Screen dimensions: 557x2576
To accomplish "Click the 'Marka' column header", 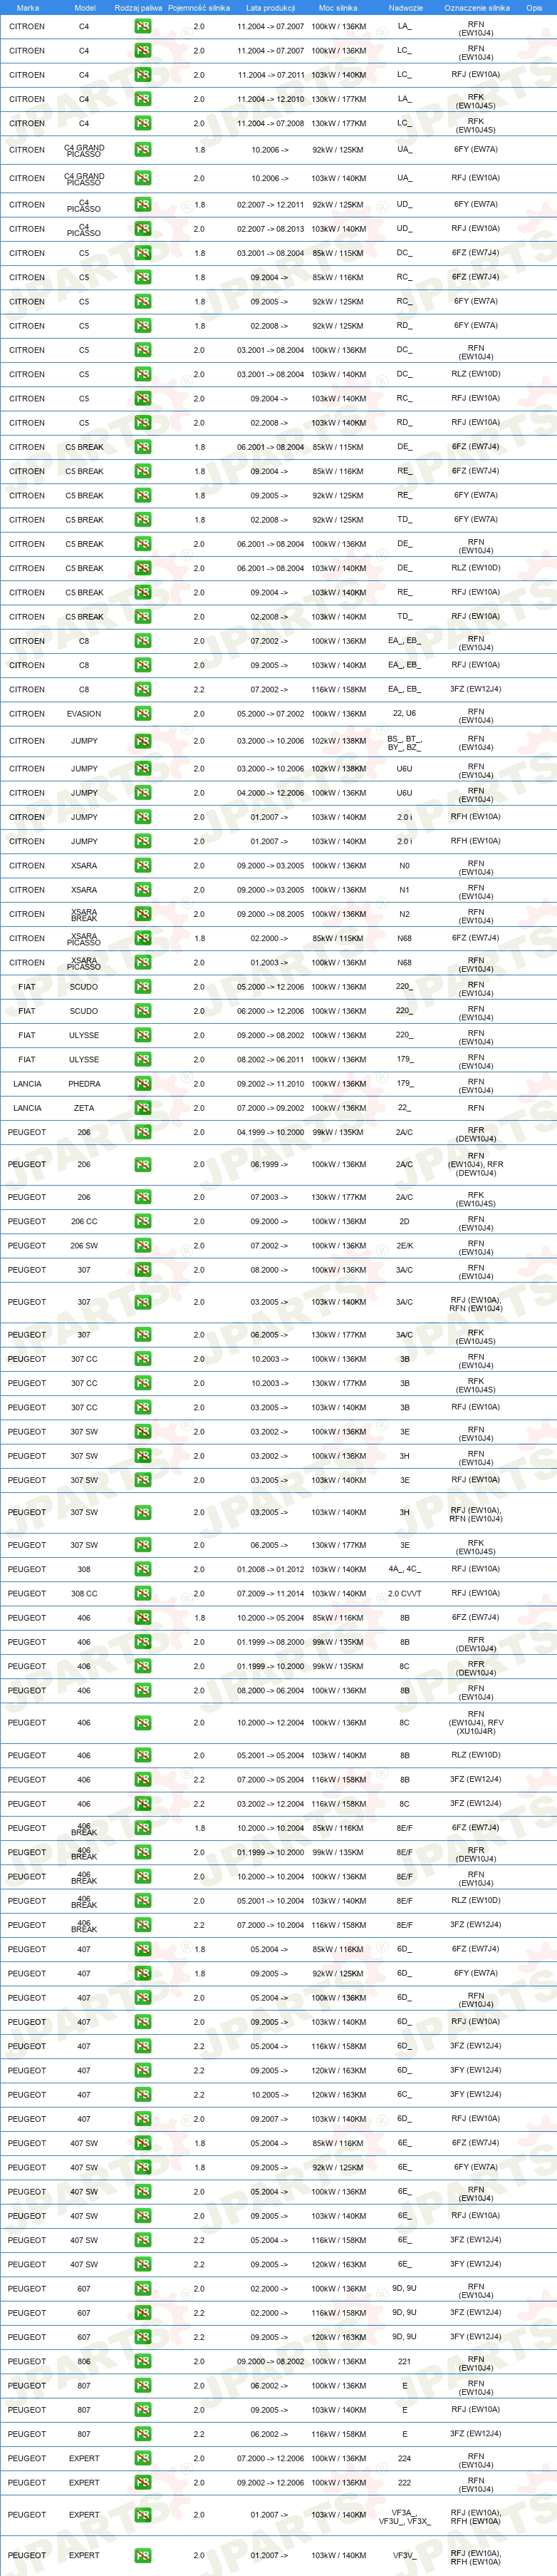I will 28,8.
